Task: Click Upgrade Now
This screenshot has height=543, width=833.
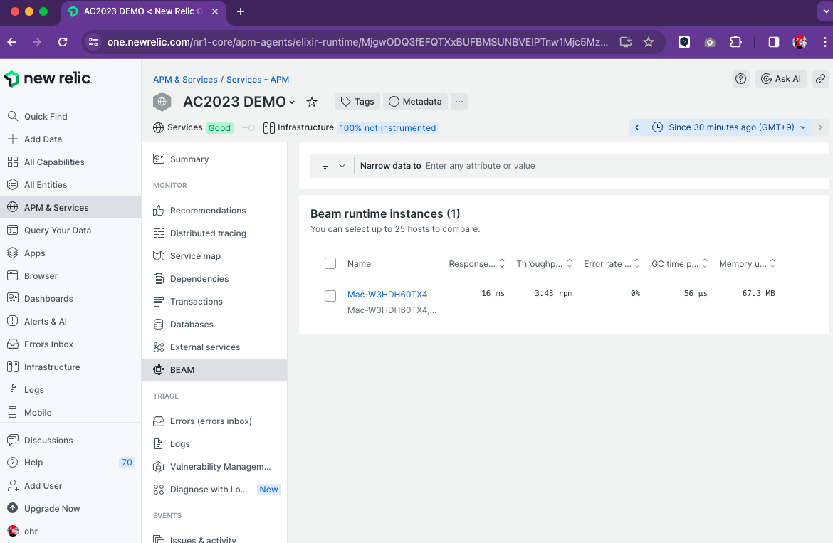Action: pyautogui.click(x=43, y=509)
